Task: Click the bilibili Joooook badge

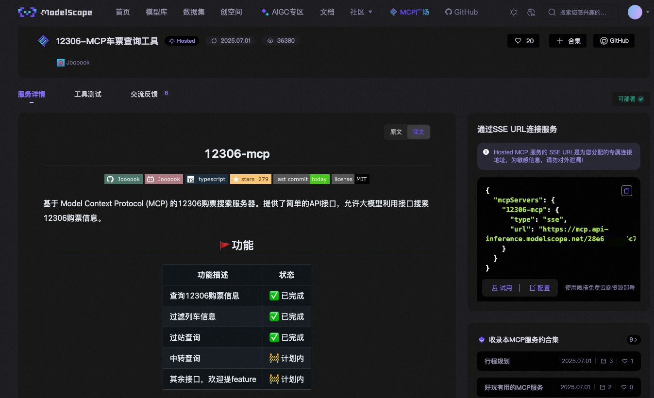Action: pyautogui.click(x=164, y=179)
